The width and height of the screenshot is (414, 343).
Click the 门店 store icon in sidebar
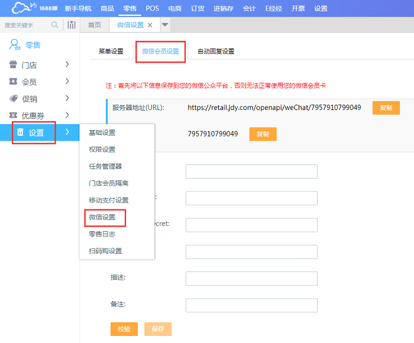pos(13,65)
